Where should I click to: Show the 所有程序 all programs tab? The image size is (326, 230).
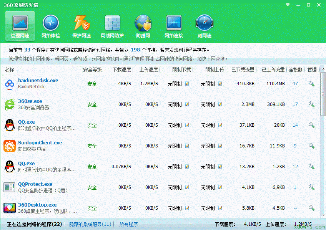(x=128, y=224)
